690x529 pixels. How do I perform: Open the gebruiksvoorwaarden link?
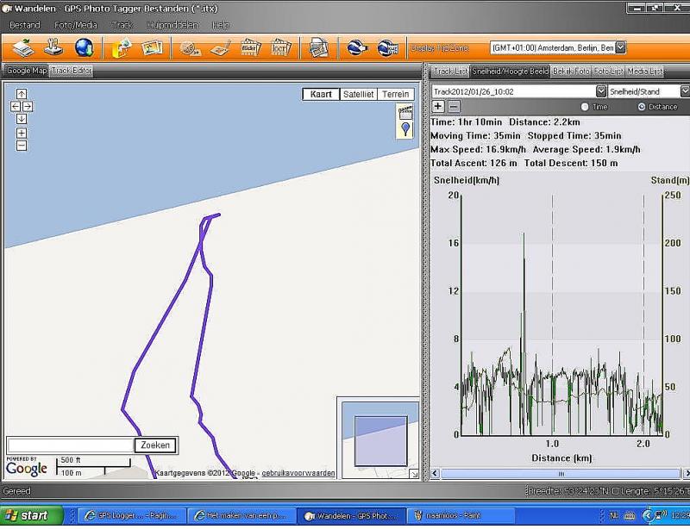pyautogui.click(x=298, y=473)
